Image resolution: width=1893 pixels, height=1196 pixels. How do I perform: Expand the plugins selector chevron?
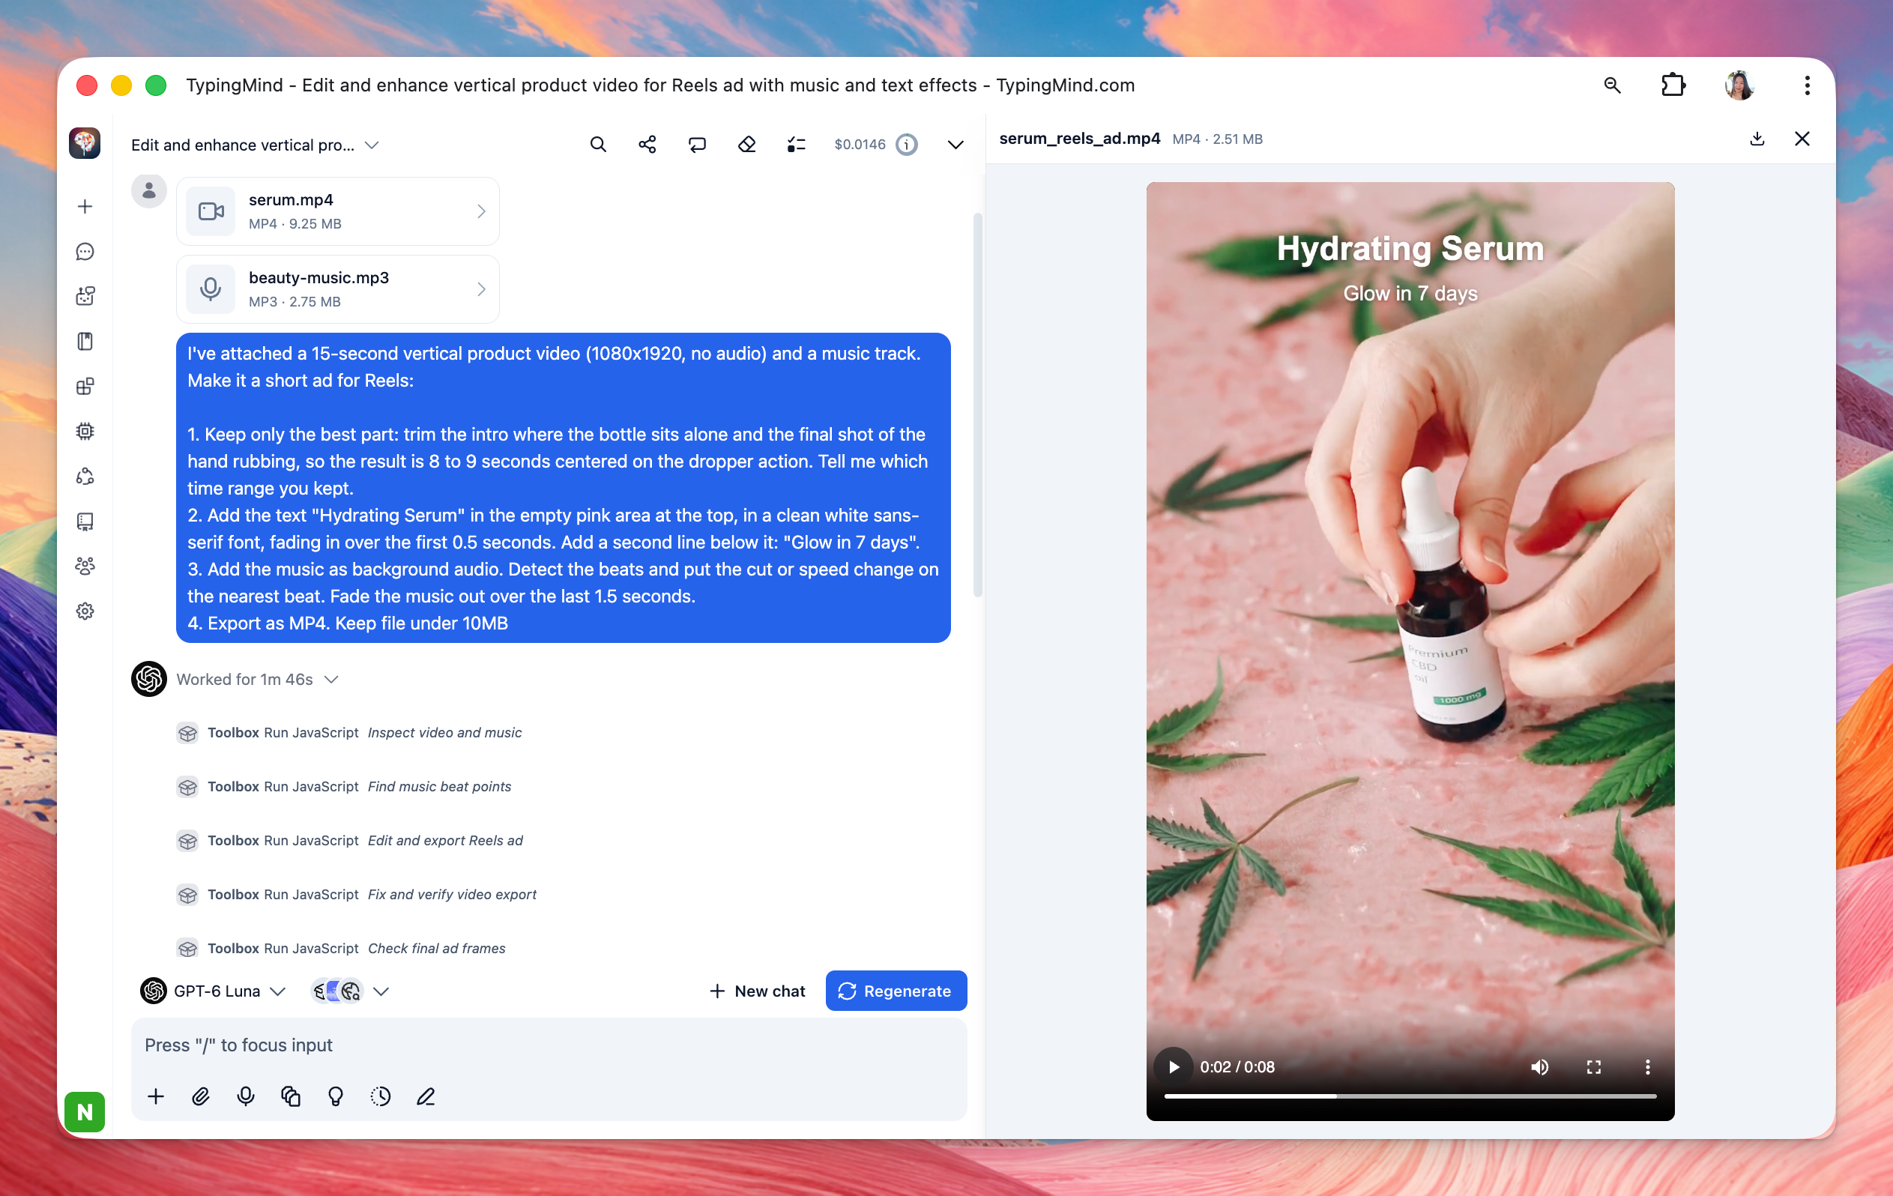coord(381,991)
